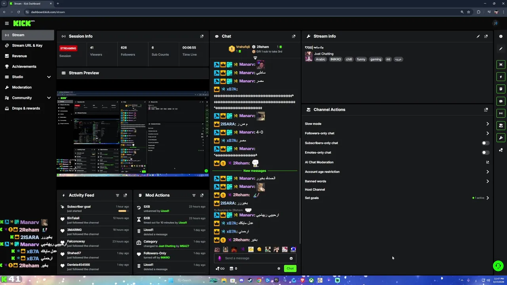The width and height of the screenshot is (507, 285).
Task: Open Set goals with 1 active
Action: coord(397,198)
